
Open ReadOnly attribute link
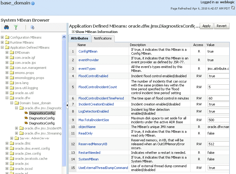[86, 133]
